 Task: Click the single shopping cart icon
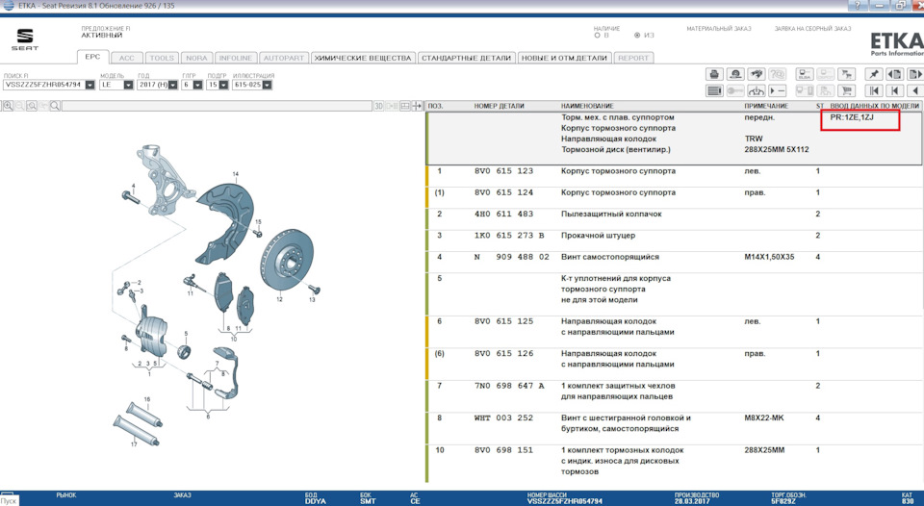click(x=847, y=90)
